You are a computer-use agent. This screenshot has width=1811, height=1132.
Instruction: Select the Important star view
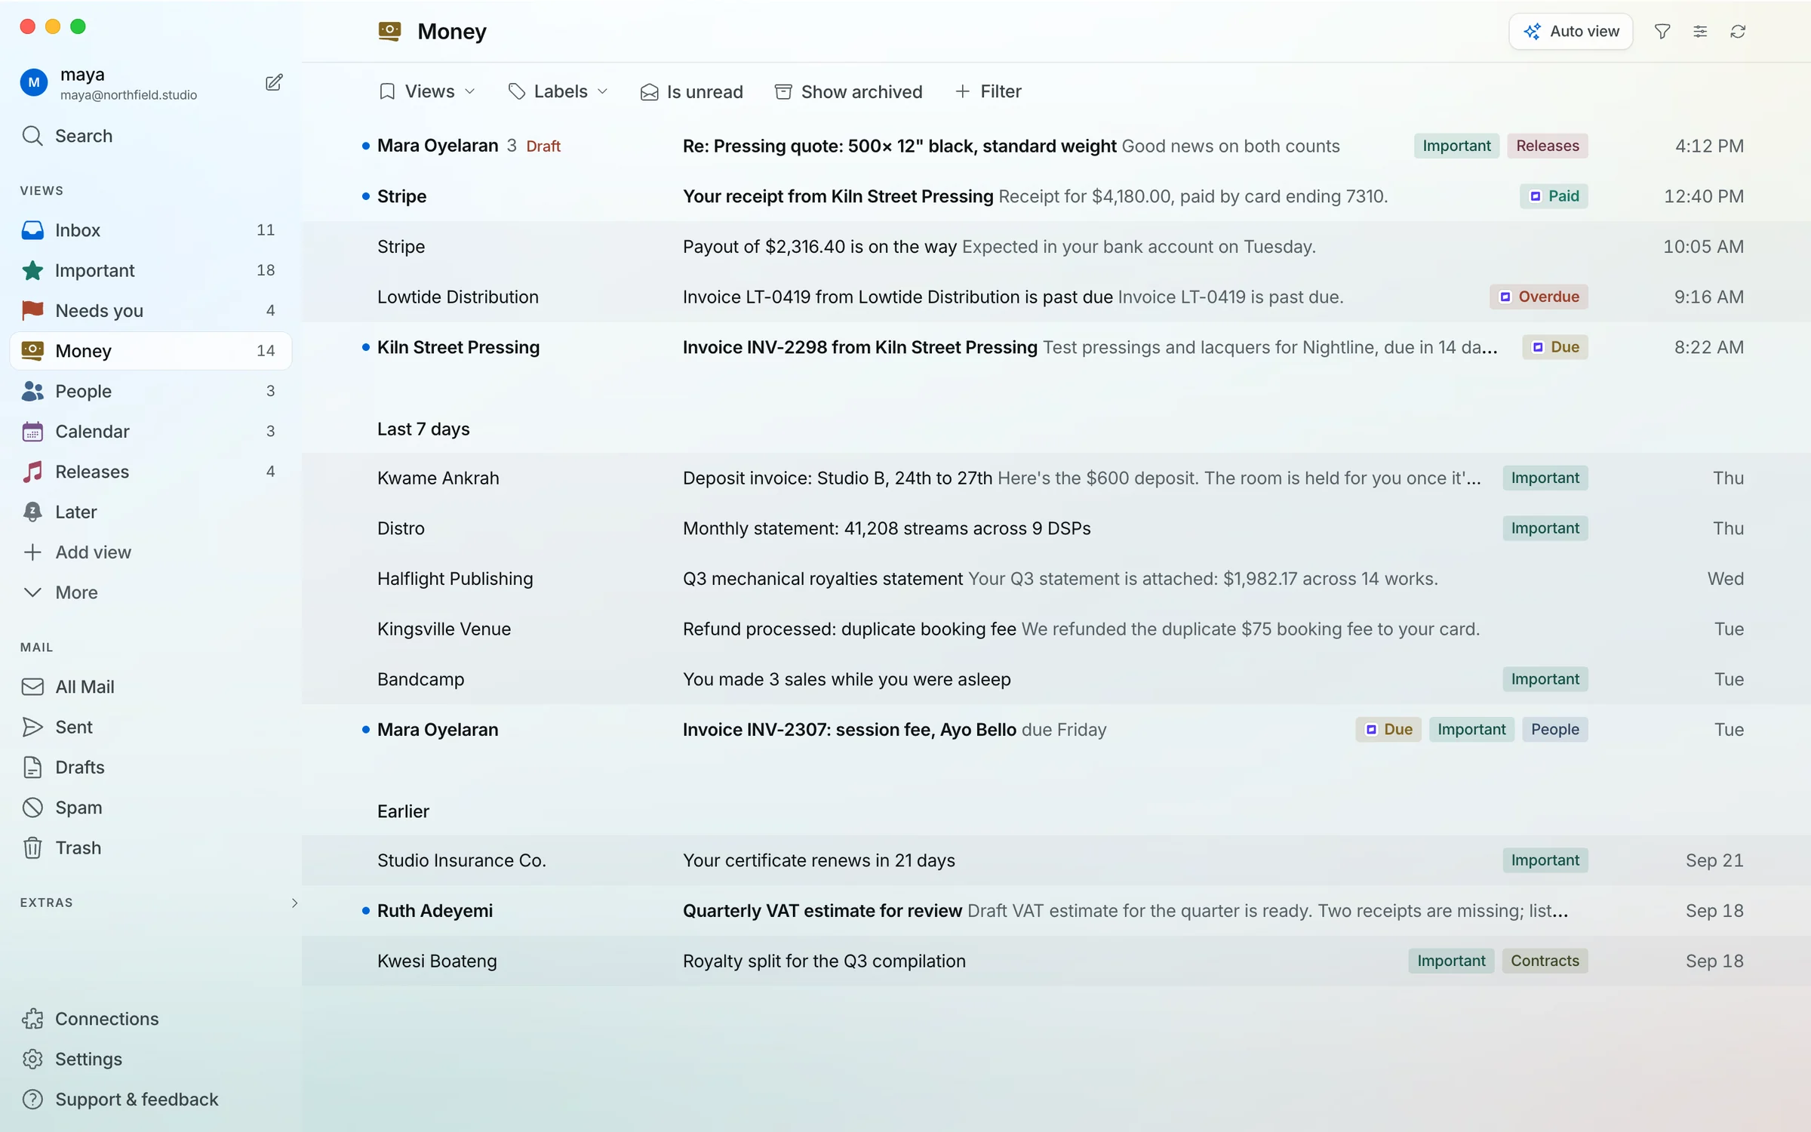pos(151,270)
